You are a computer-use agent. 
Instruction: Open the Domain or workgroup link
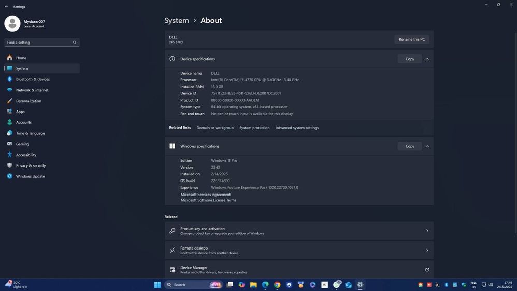pyautogui.click(x=215, y=128)
